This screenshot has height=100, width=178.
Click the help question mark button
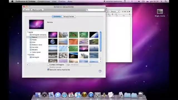click(x=100, y=71)
